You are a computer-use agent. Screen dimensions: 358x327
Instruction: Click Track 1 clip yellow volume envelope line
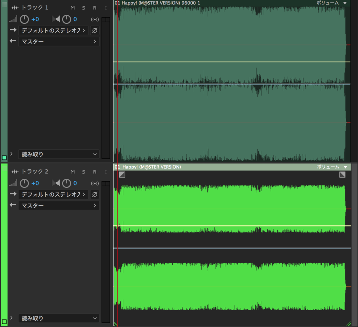click(x=232, y=62)
